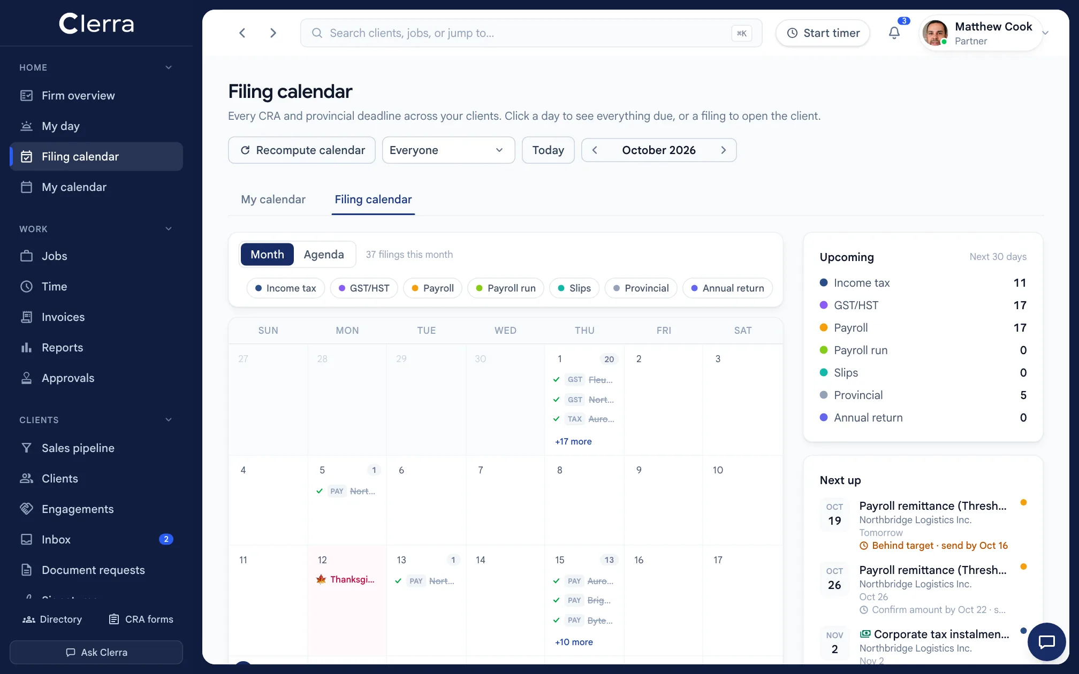The width and height of the screenshot is (1079, 674).
Task: Go to next month after October 2026
Action: click(x=724, y=150)
